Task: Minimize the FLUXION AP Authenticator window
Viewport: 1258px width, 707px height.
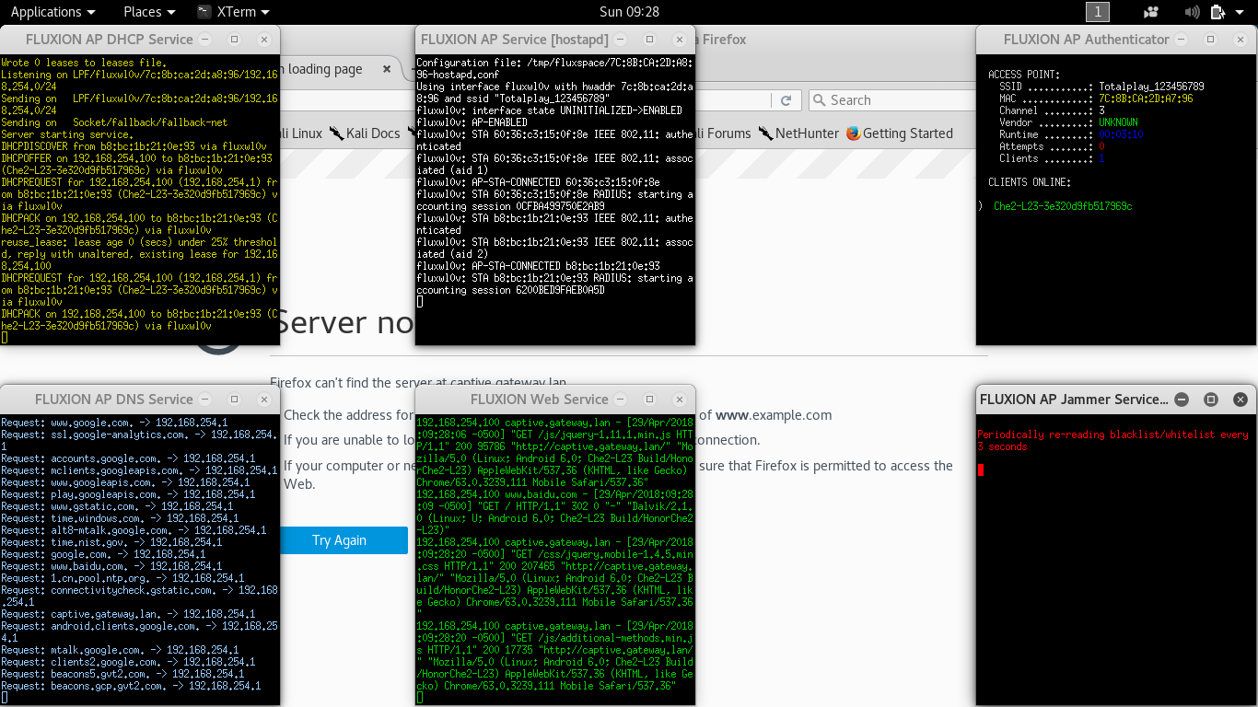Action: 1181,40
